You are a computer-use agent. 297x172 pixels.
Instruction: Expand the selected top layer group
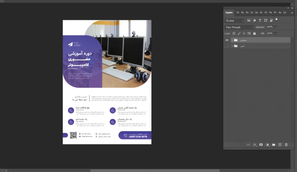232,40
